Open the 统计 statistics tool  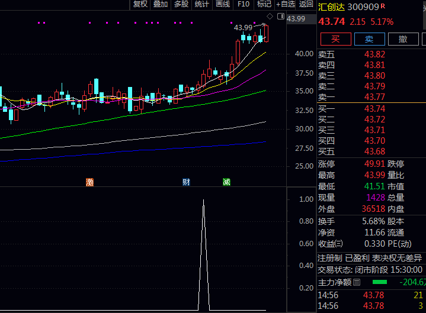point(202,4)
